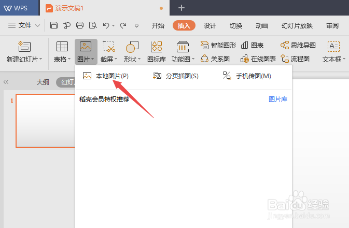The height and width of the screenshot is (228, 349).
Task: Insert a 智能图形 smart graphic
Action: tap(218, 45)
